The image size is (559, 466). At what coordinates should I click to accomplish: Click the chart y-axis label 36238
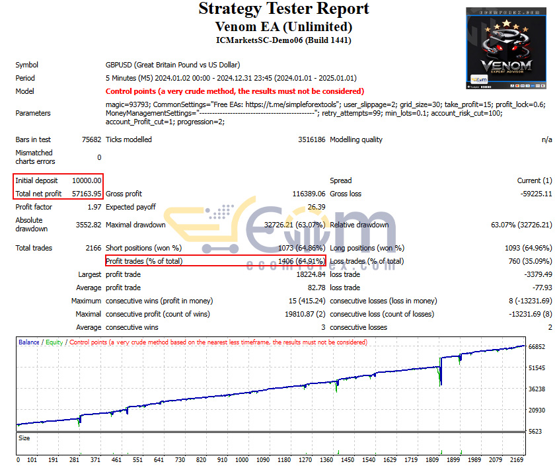(x=537, y=389)
